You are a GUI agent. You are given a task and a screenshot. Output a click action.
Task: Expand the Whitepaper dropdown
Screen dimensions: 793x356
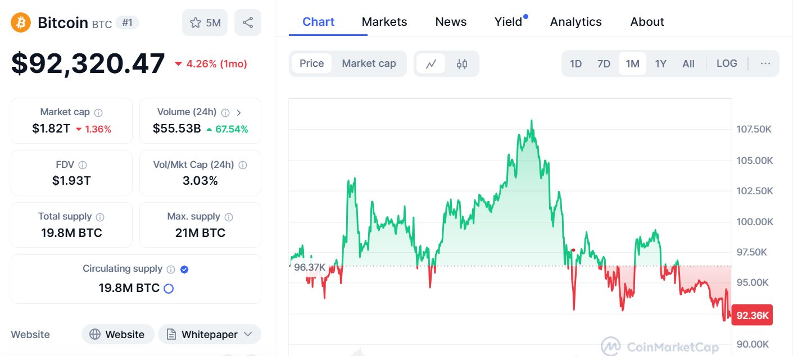(248, 335)
